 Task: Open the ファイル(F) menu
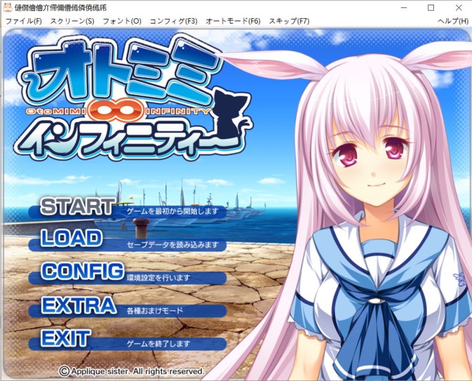click(x=24, y=21)
